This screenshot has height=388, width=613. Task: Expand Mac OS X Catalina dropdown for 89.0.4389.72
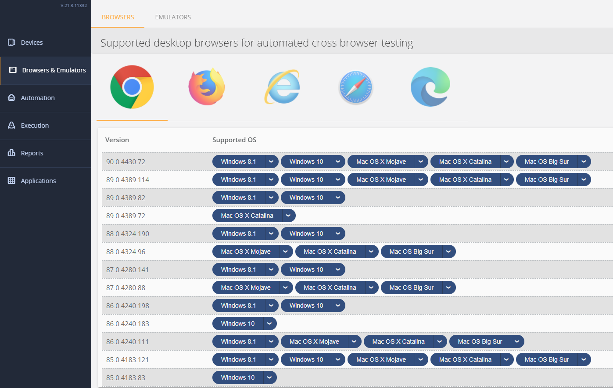tap(288, 216)
